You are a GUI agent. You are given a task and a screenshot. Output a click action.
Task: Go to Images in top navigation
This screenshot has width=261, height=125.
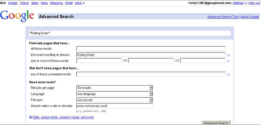click(13, 3)
